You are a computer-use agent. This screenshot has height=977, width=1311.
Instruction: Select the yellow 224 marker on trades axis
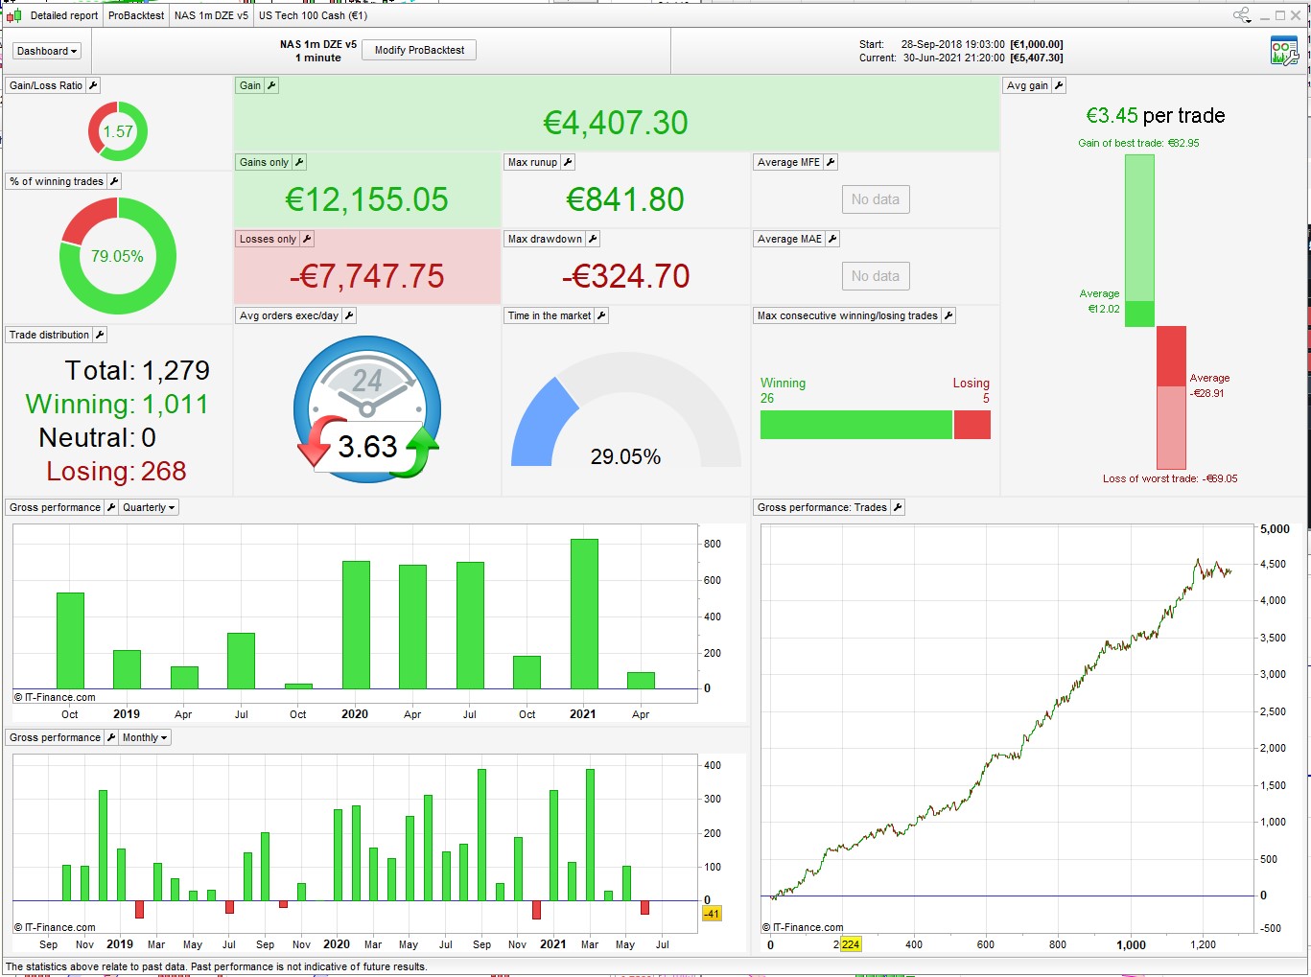(851, 944)
